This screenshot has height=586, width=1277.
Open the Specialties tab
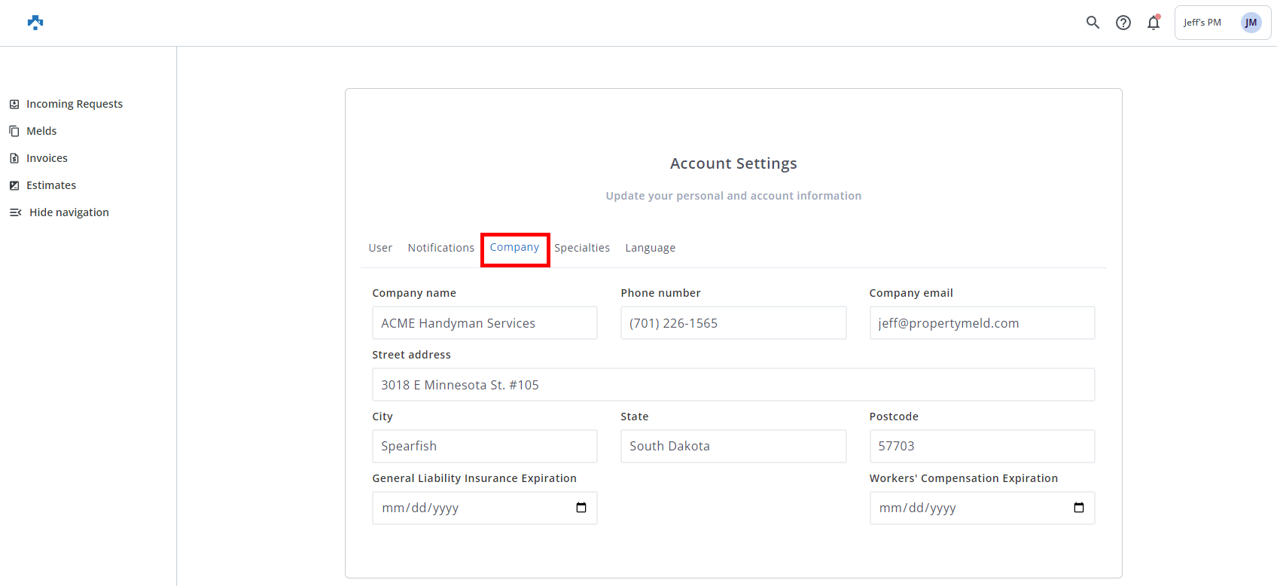point(582,248)
